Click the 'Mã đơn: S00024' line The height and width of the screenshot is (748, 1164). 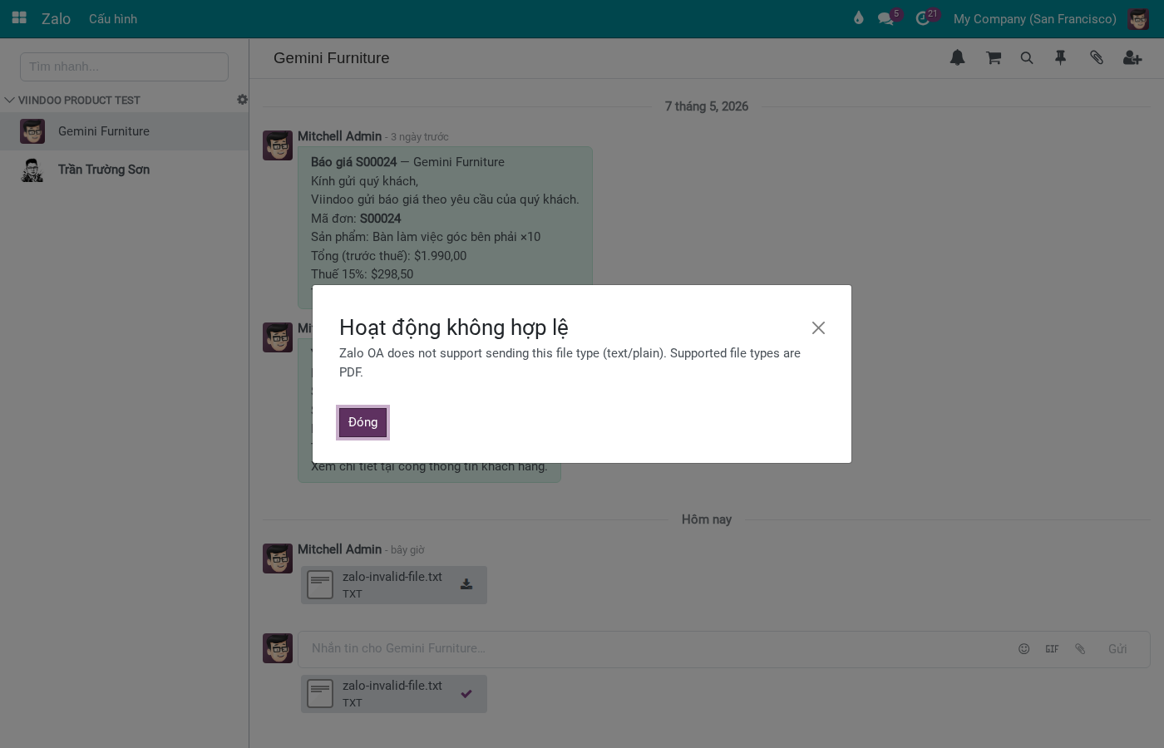pos(356,219)
